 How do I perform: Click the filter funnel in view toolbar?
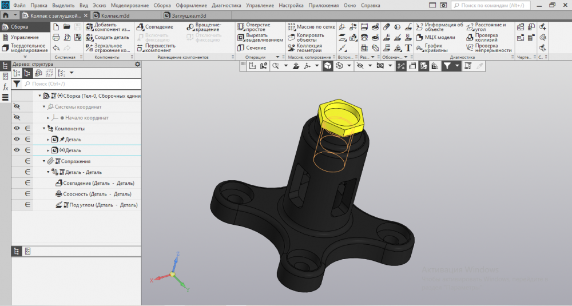point(447,66)
